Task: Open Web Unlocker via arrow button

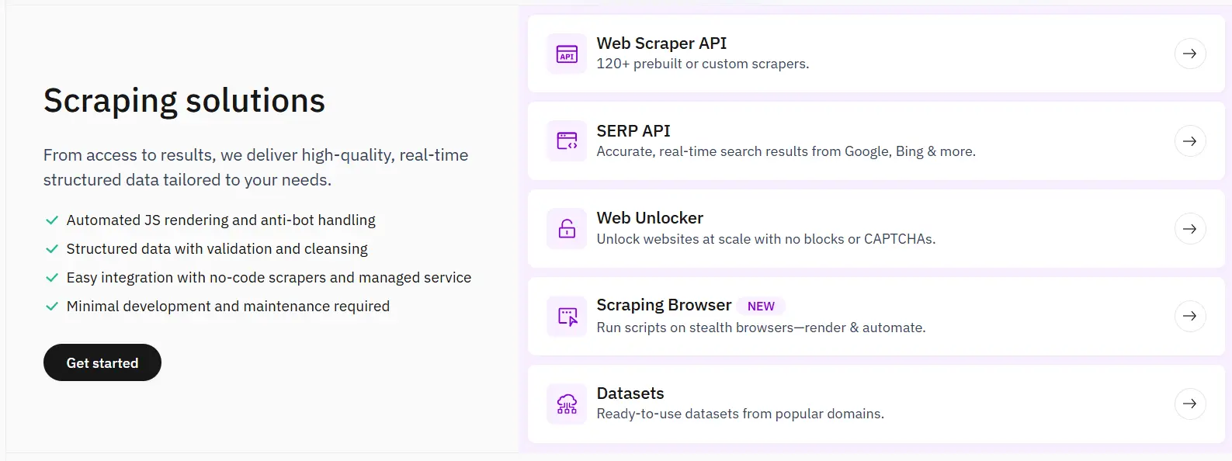Action: point(1189,229)
